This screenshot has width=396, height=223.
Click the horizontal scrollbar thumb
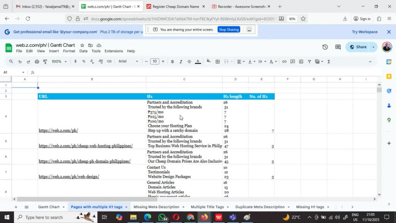click(87, 199)
